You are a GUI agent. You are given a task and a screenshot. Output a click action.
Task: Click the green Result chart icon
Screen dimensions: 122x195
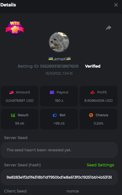pos(13,115)
